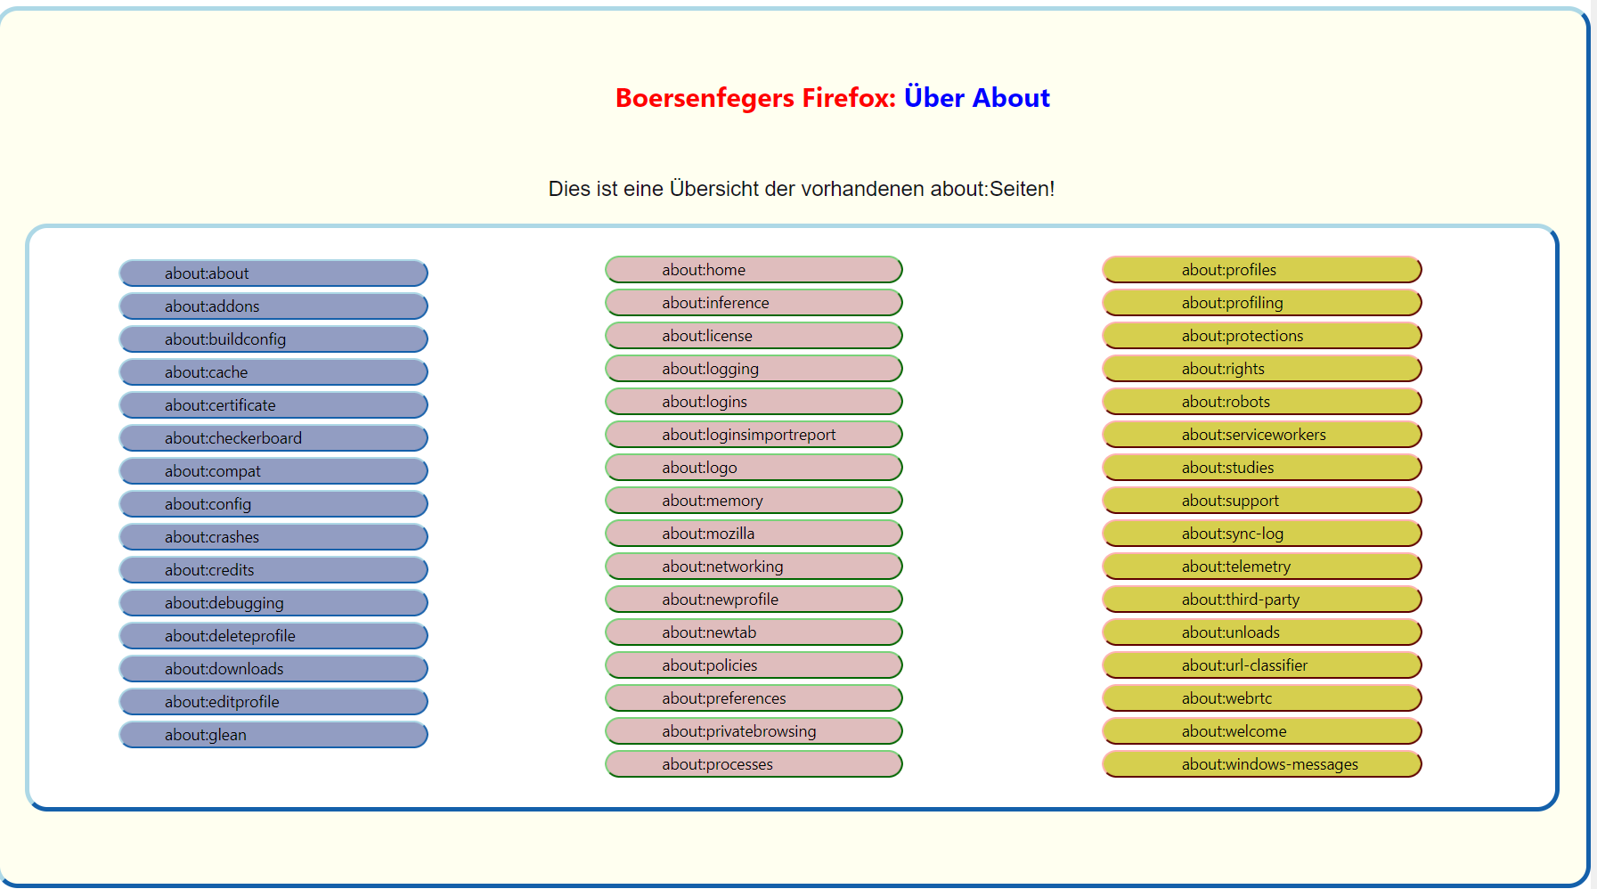Open about:logins
Screen dimensions: 1597x889
point(754,402)
